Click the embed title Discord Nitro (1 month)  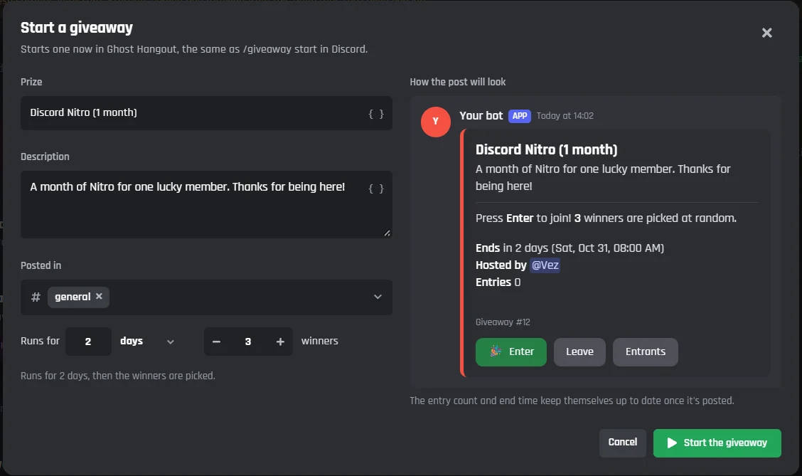click(546, 149)
